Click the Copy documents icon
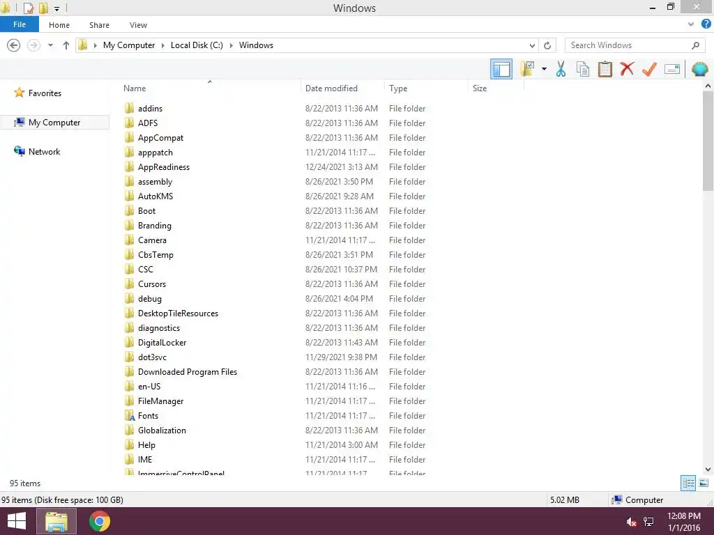The width and height of the screenshot is (714, 535). tap(583, 69)
